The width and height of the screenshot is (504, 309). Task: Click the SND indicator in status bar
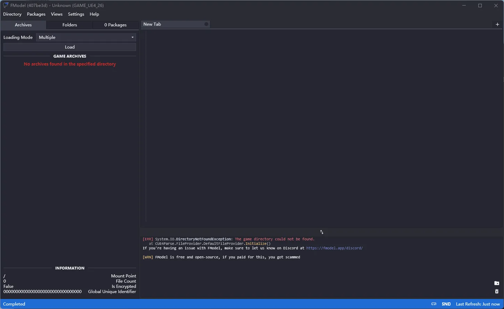(x=446, y=304)
